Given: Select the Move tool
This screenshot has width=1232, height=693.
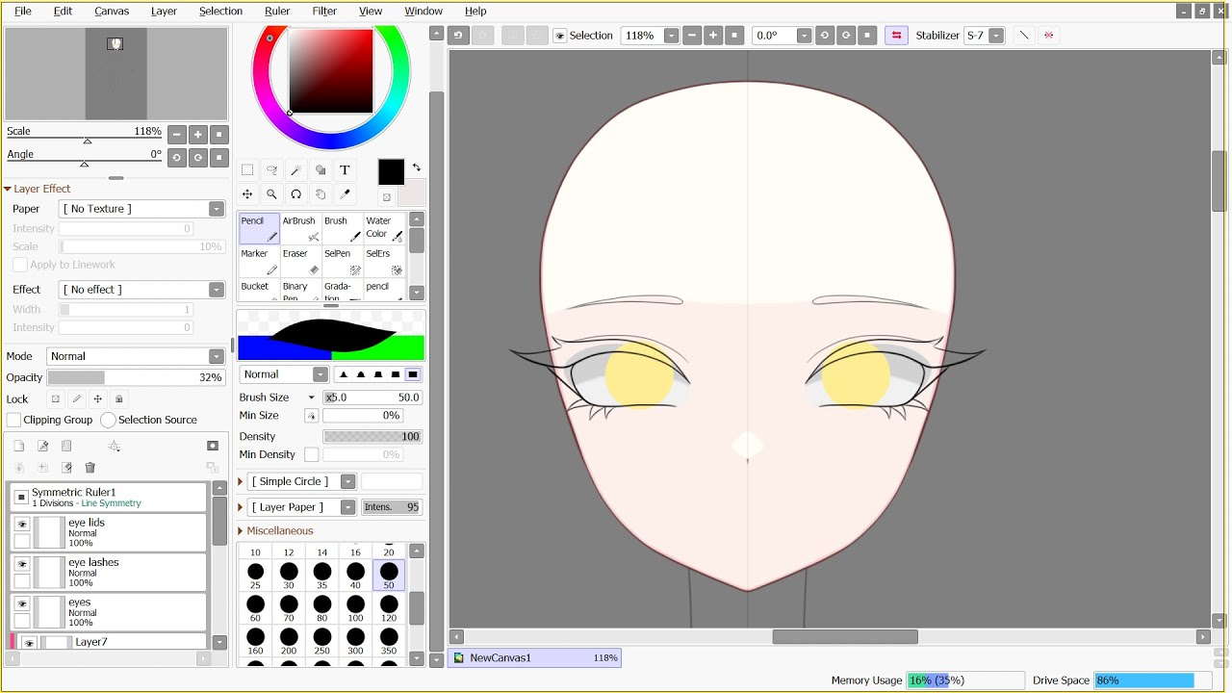Looking at the screenshot, I should click(x=247, y=193).
